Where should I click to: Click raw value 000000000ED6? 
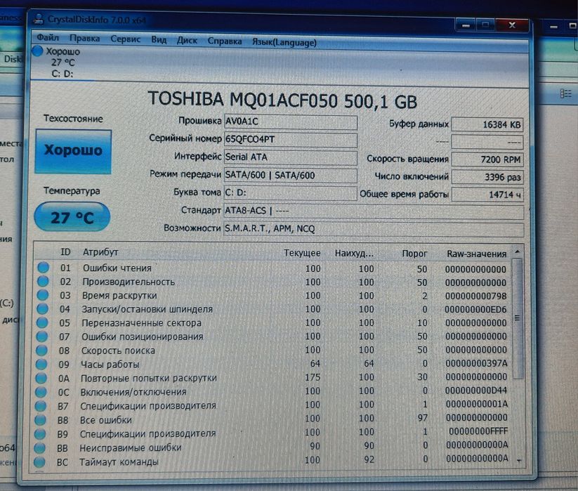coord(475,309)
